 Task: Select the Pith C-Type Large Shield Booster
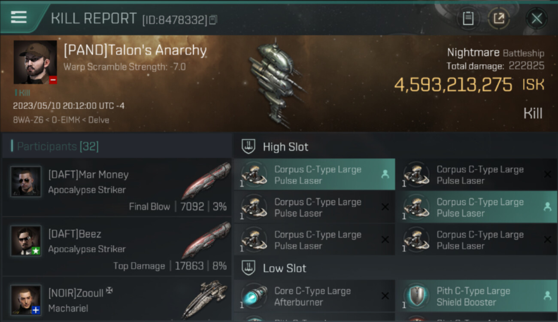coord(476,296)
